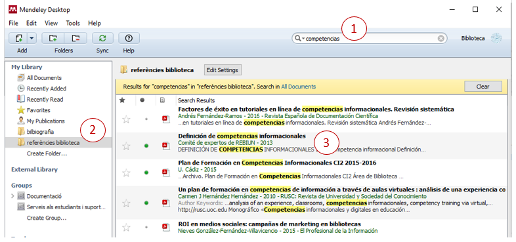Image resolution: width=516 pixels, height=242 pixels.
Task: Open the File menu
Action: tap(14, 24)
